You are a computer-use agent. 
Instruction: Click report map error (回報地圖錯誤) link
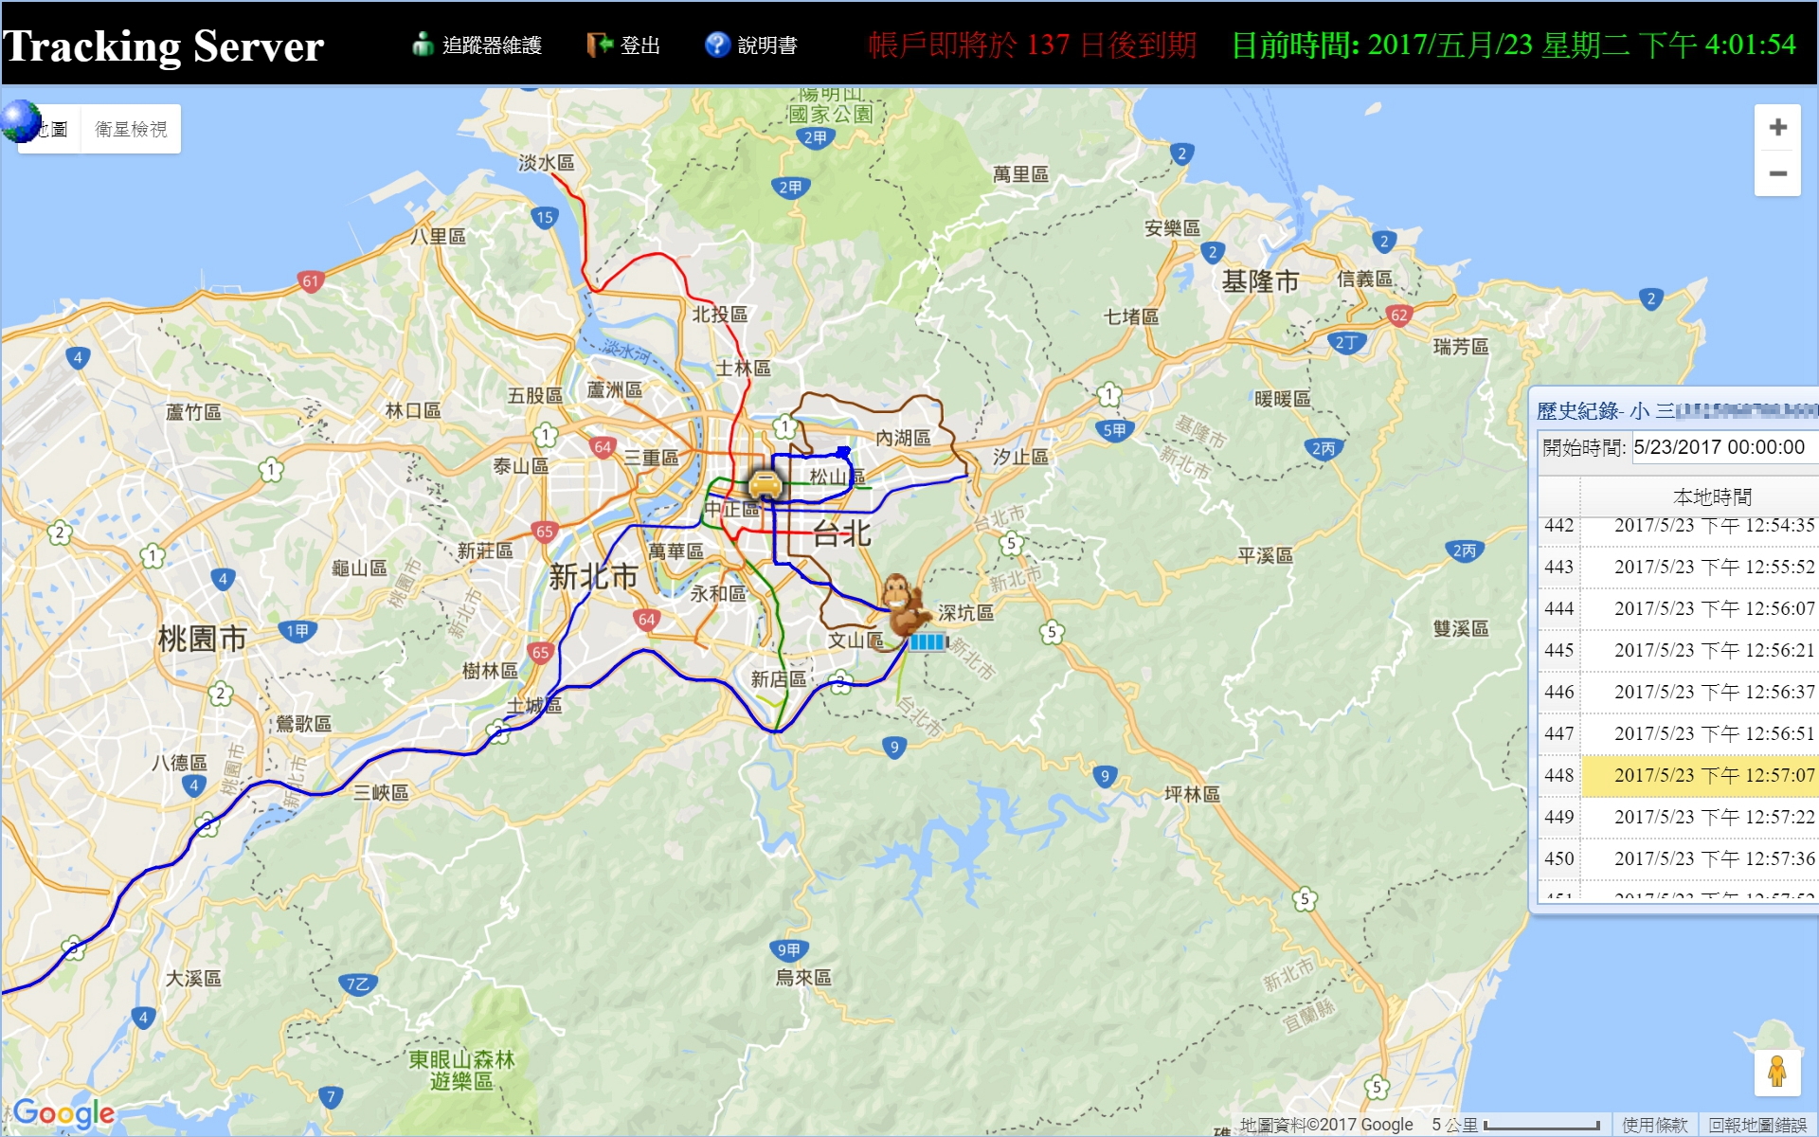click(1757, 1125)
